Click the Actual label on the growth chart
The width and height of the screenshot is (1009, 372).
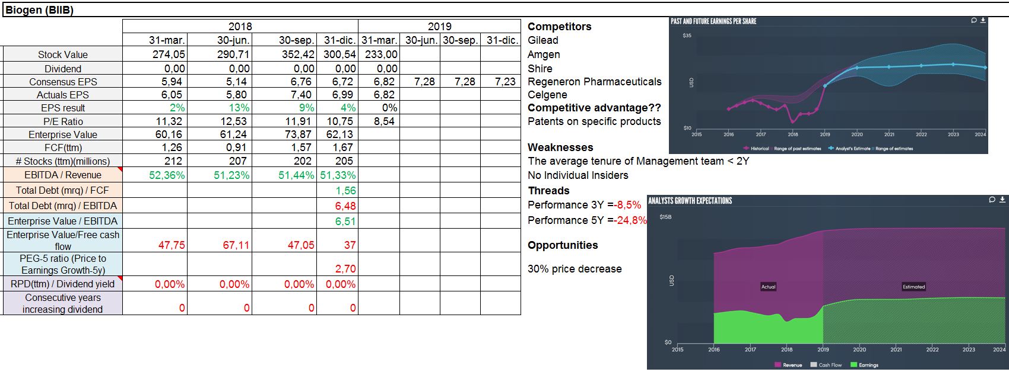(x=768, y=287)
